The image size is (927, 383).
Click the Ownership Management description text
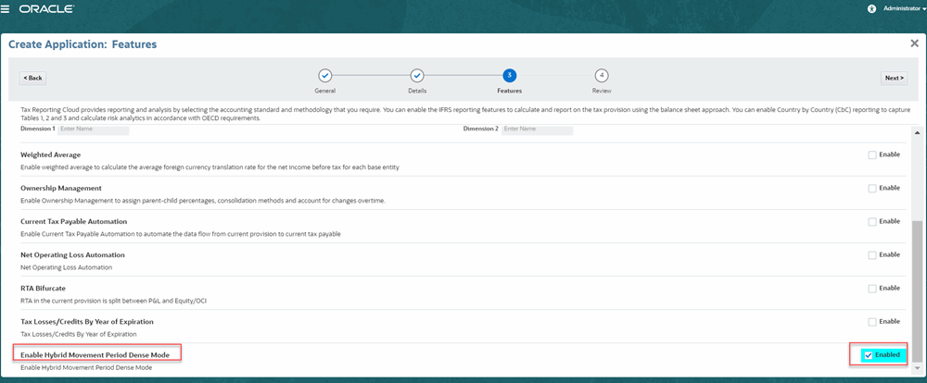coord(203,202)
